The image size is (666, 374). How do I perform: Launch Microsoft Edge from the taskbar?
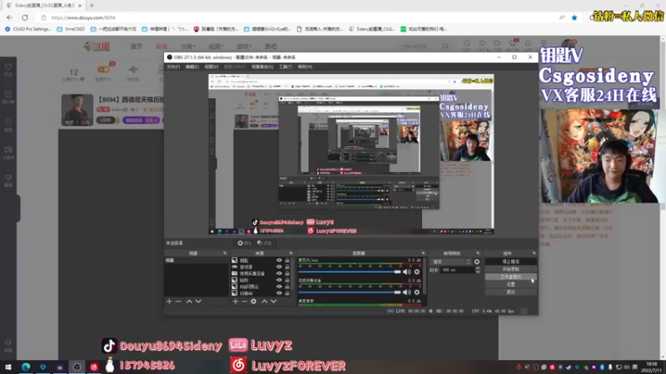[x=26, y=367]
